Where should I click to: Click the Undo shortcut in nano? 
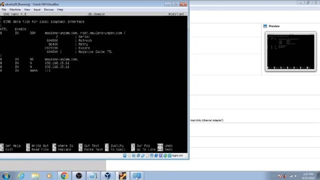pos(165,145)
